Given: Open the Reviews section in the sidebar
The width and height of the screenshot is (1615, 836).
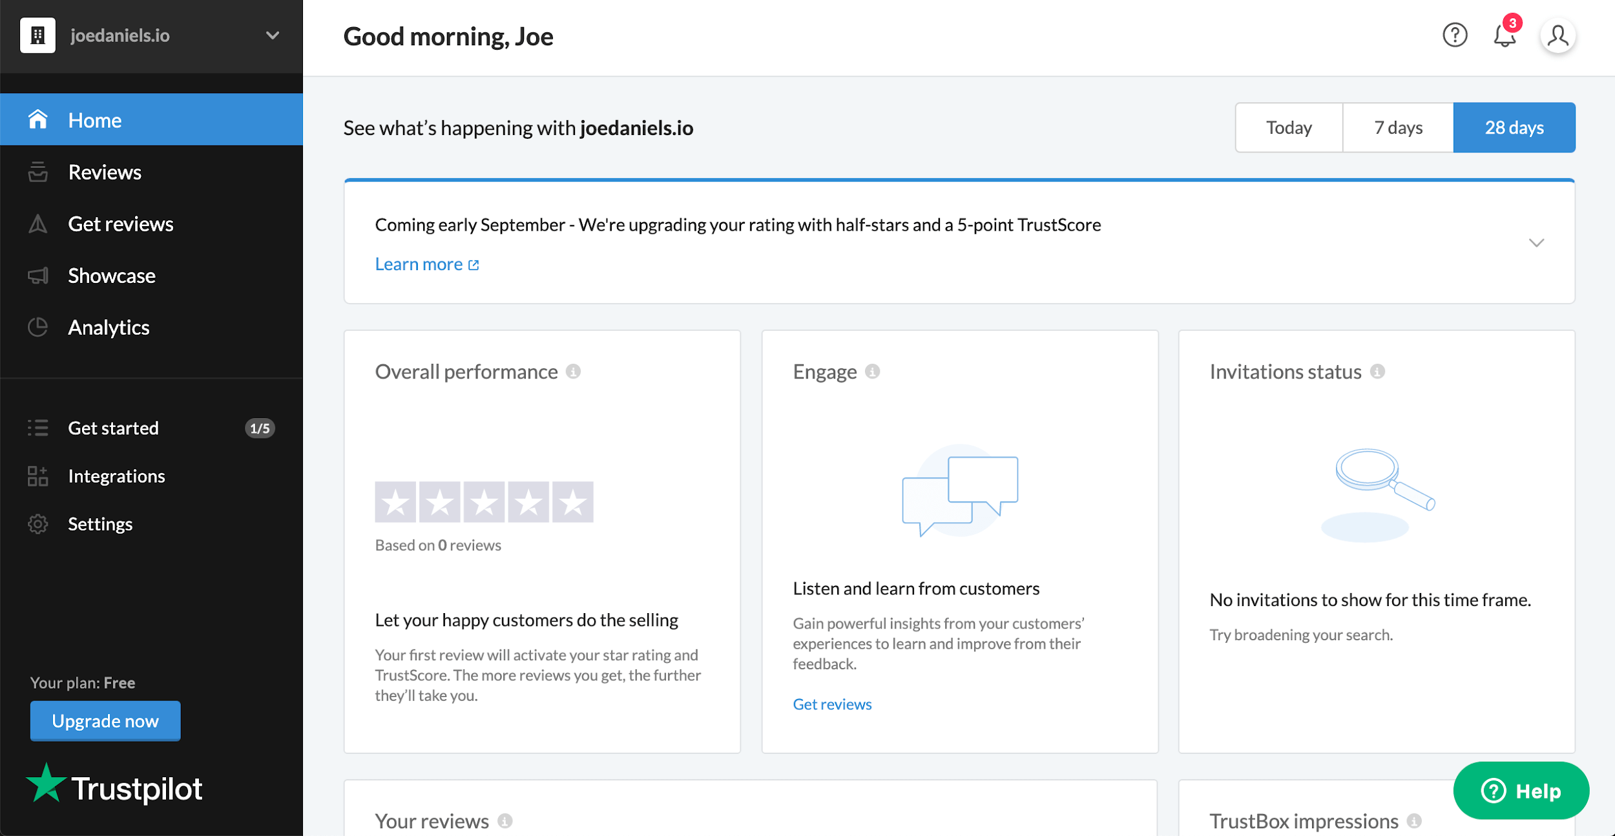Looking at the screenshot, I should click(105, 172).
